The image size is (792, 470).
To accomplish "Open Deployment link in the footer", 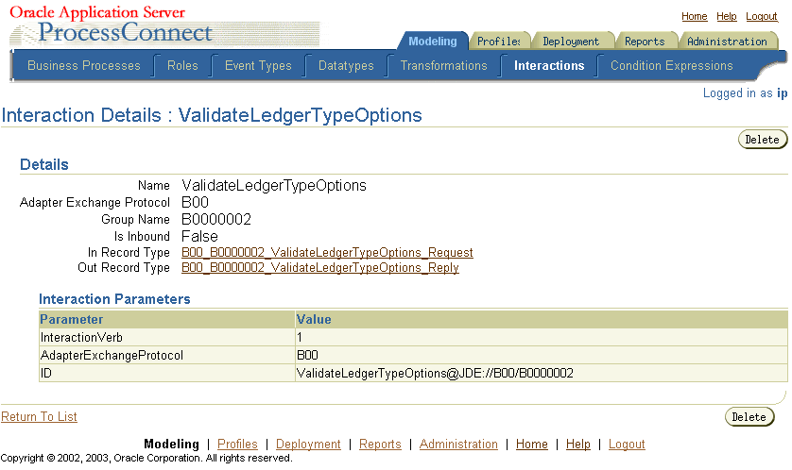I will coord(308,445).
